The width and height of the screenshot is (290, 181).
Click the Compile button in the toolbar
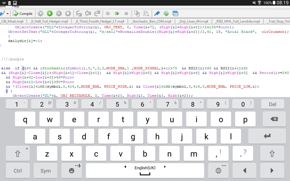(23, 13)
